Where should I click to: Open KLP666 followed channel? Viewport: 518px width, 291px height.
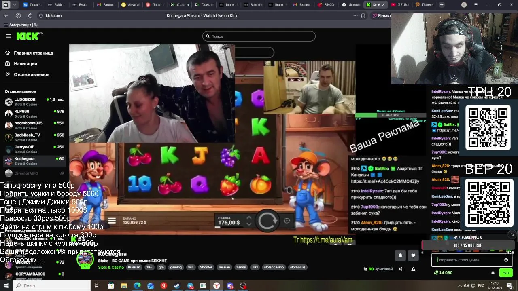(x=34, y=114)
